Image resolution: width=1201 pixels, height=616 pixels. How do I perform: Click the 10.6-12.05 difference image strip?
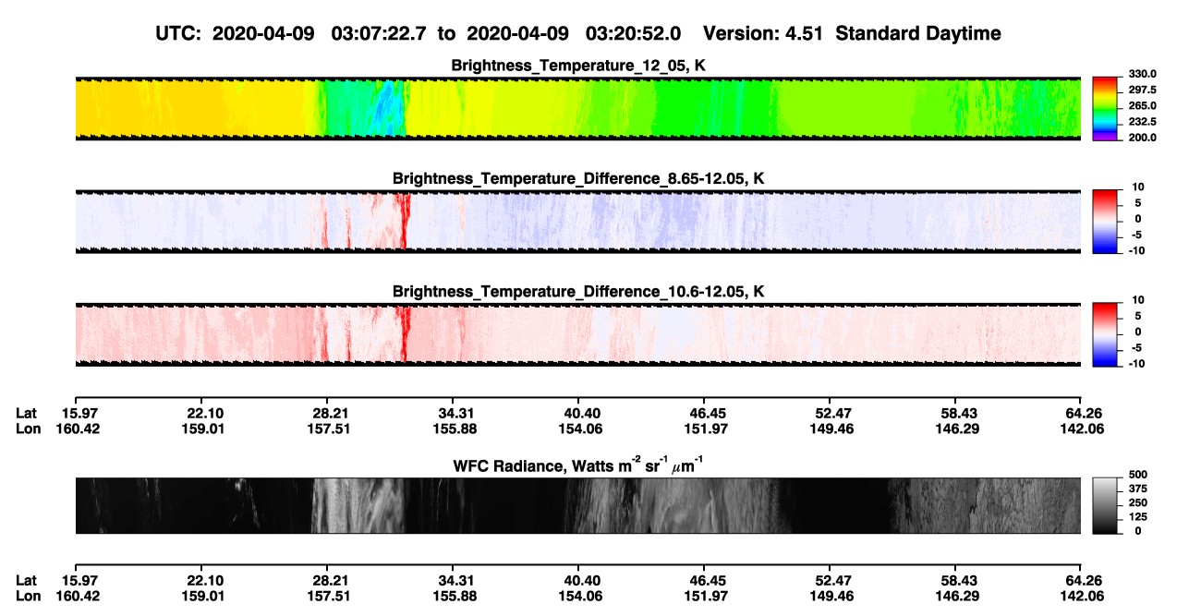(578, 334)
